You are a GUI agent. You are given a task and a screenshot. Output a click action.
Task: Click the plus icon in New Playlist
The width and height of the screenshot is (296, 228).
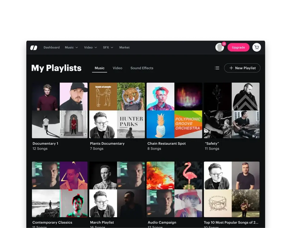click(x=231, y=68)
